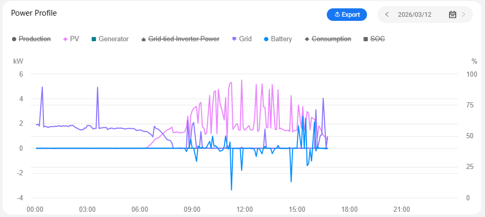Show the Consumption series
Image resolution: width=485 pixels, height=217 pixels.
click(x=331, y=39)
